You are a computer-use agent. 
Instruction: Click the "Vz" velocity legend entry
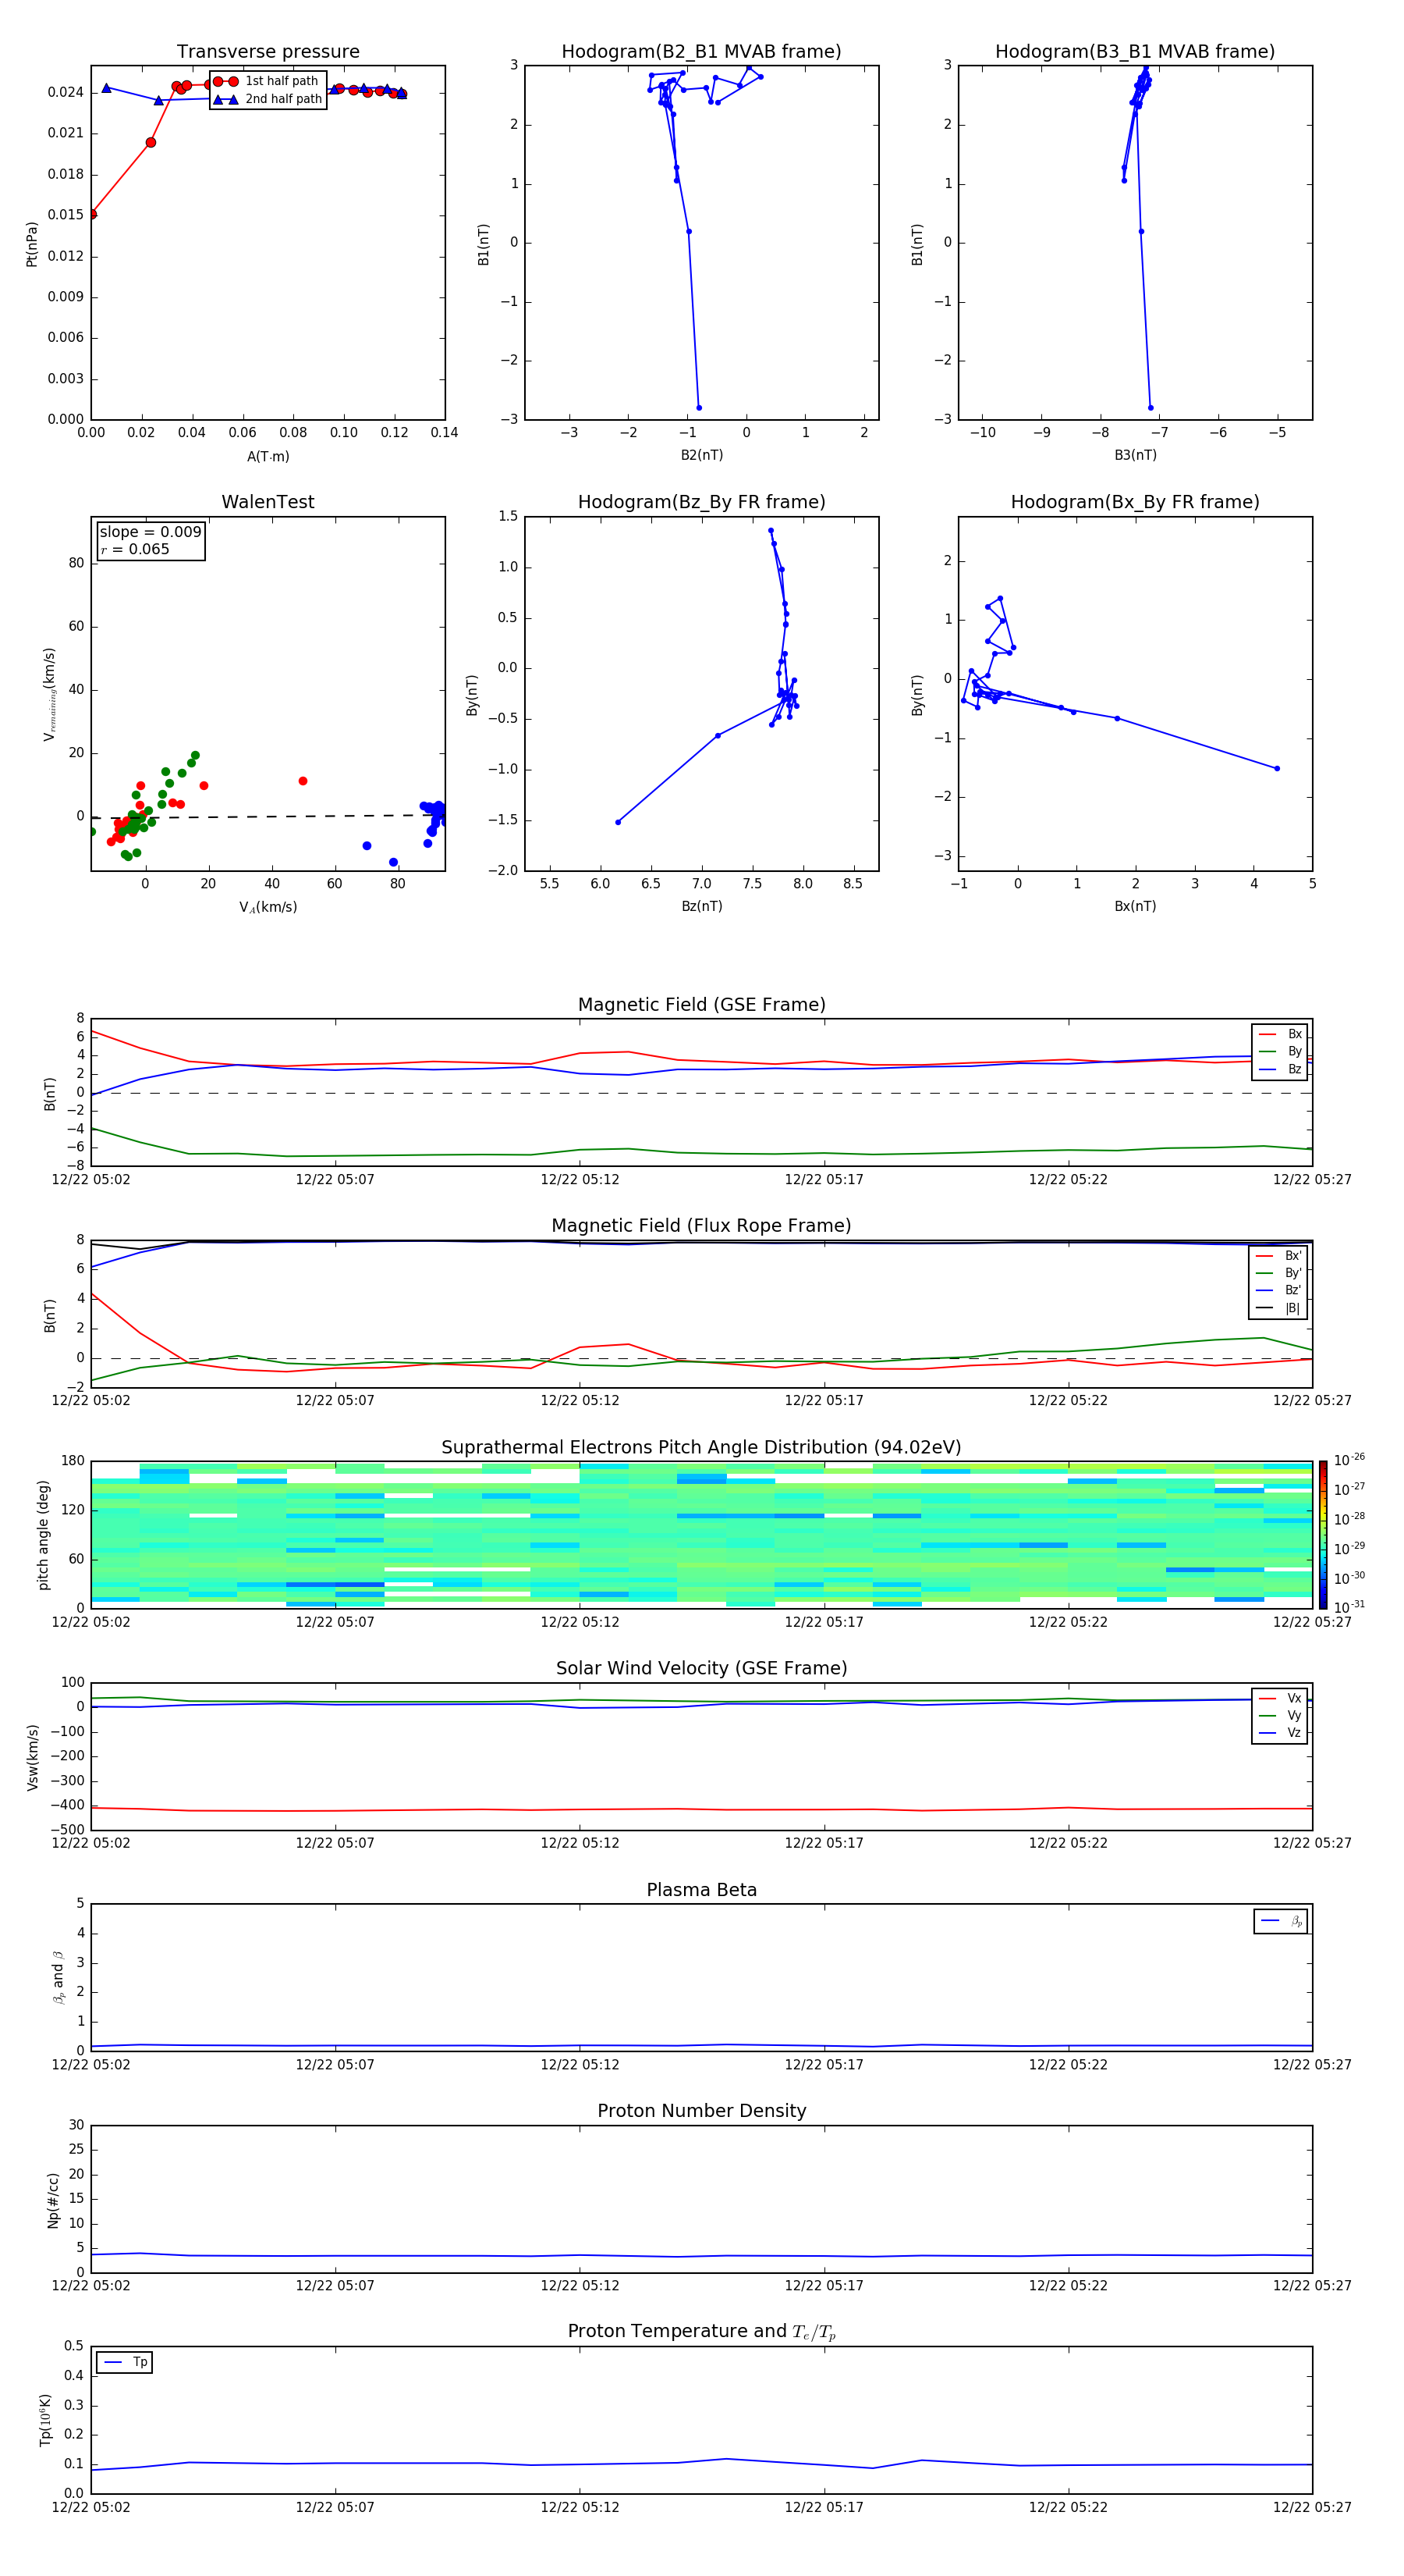[1280, 1733]
